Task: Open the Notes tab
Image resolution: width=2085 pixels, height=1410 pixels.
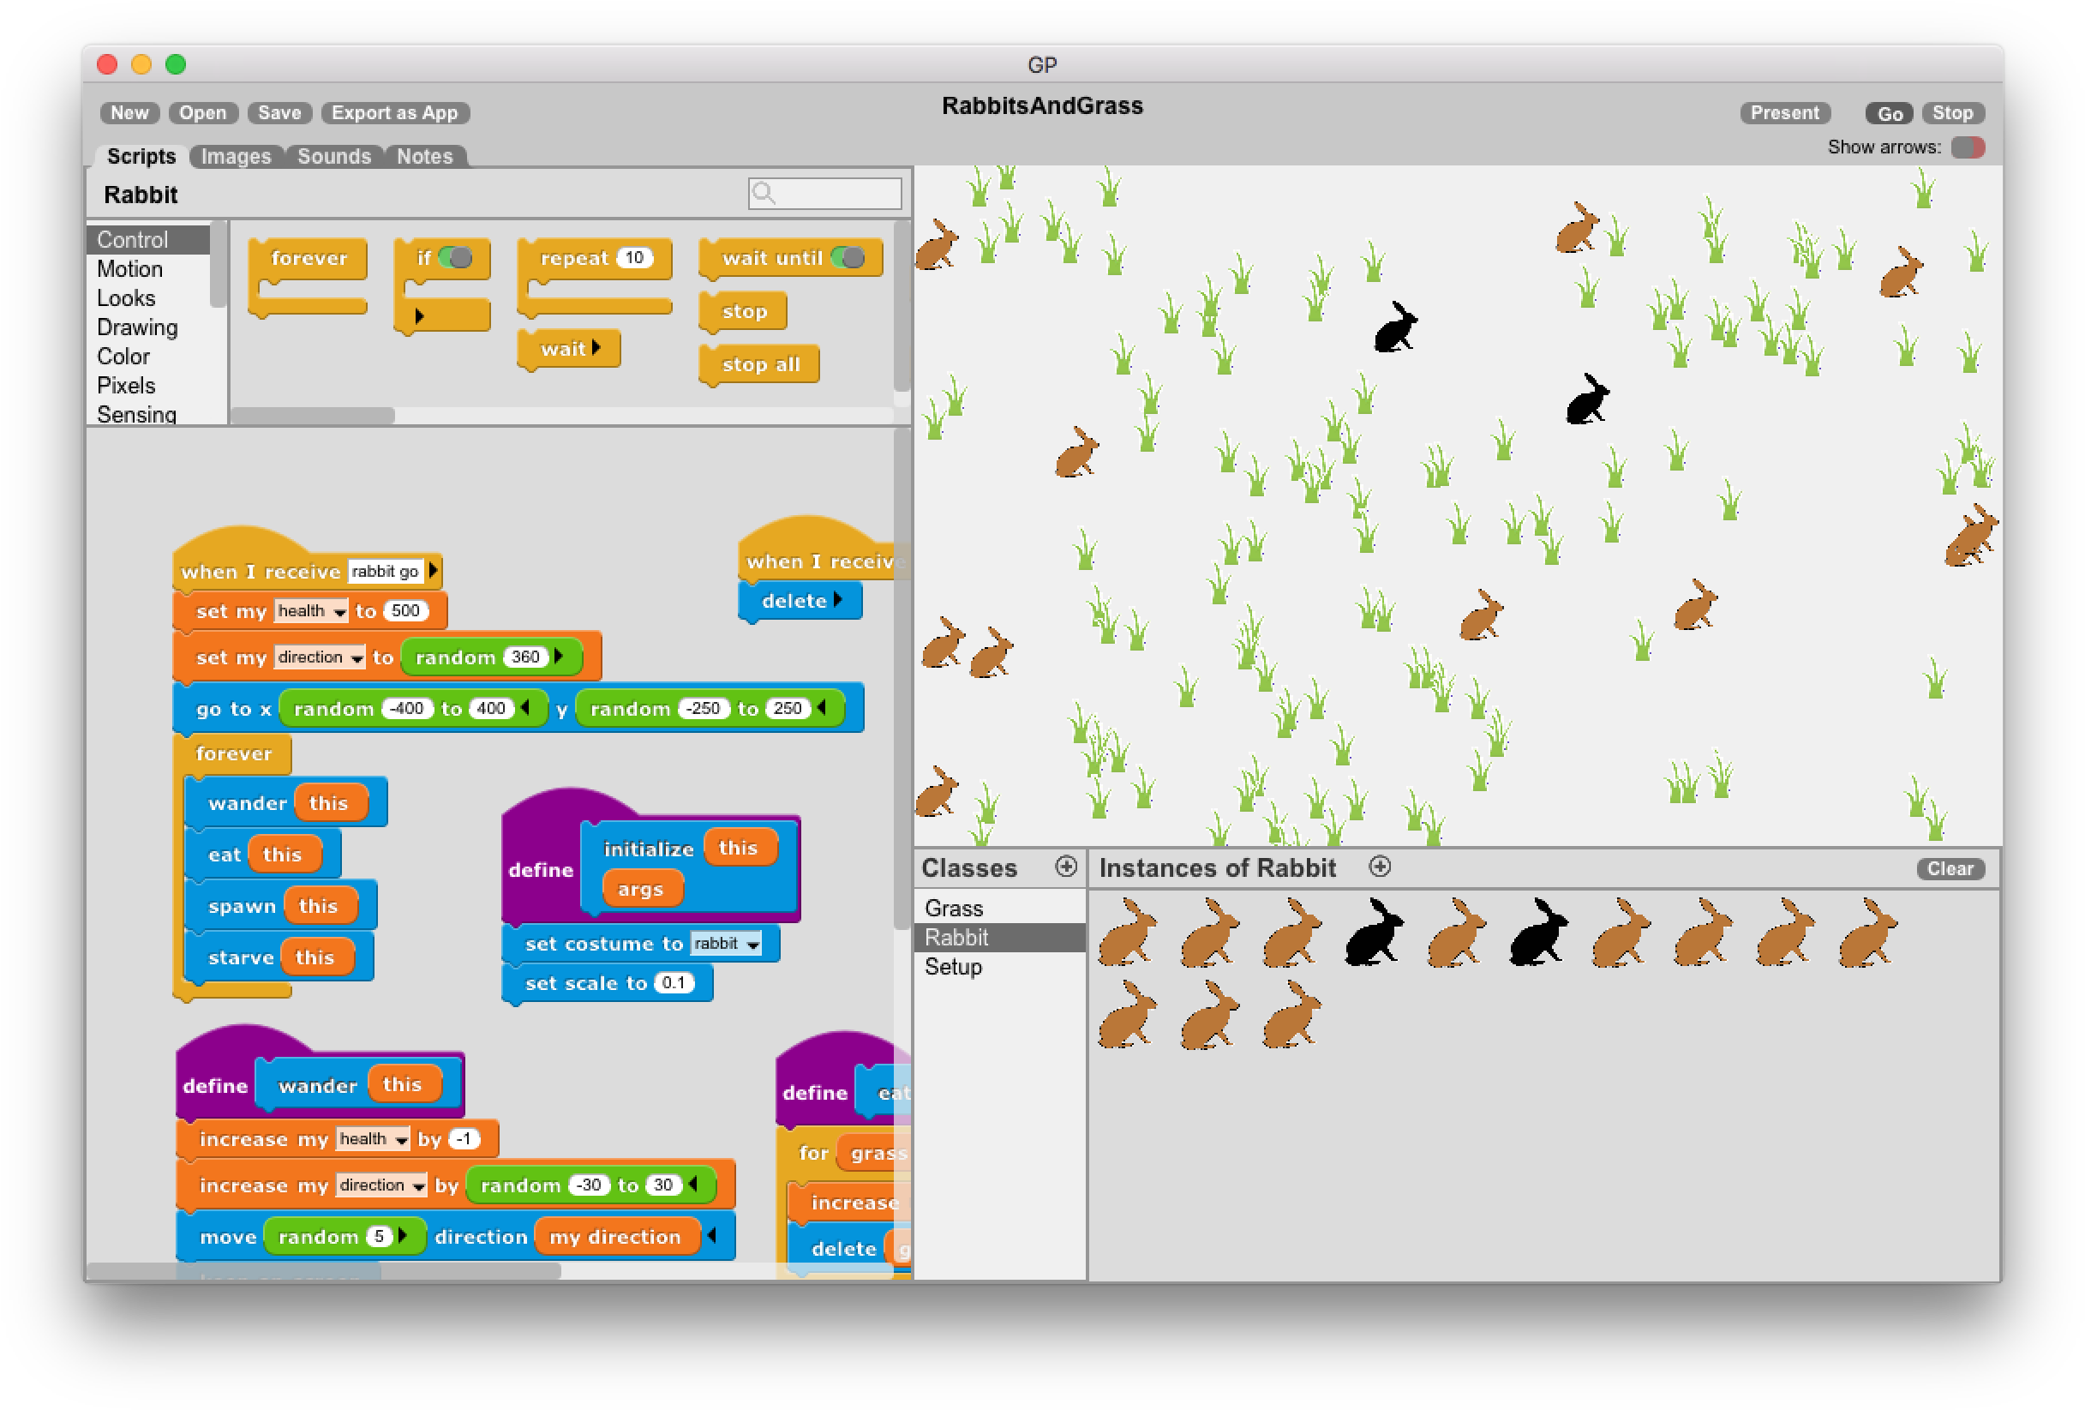Action: click(x=424, y=156)
